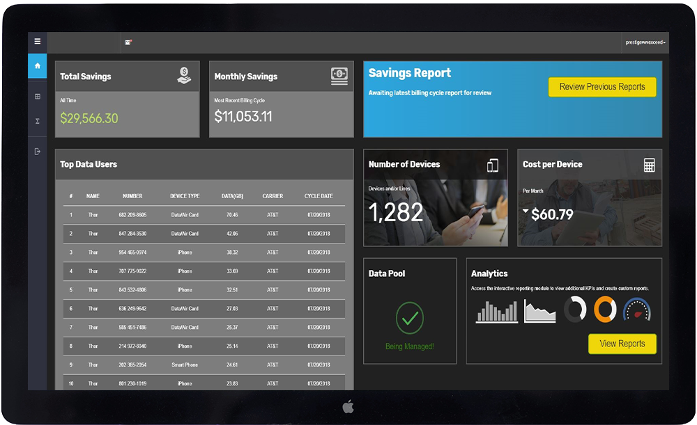Click the calculator icon on Cost per Device
The height and width of the screenshot is (425, 697).
click(648, 166)
